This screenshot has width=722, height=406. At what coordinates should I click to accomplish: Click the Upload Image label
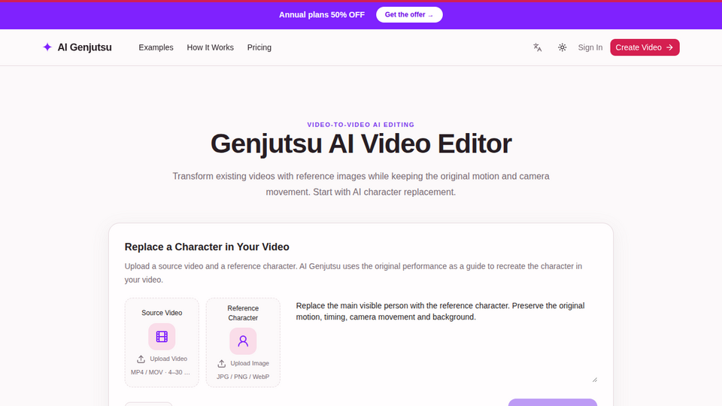(250, 363)
